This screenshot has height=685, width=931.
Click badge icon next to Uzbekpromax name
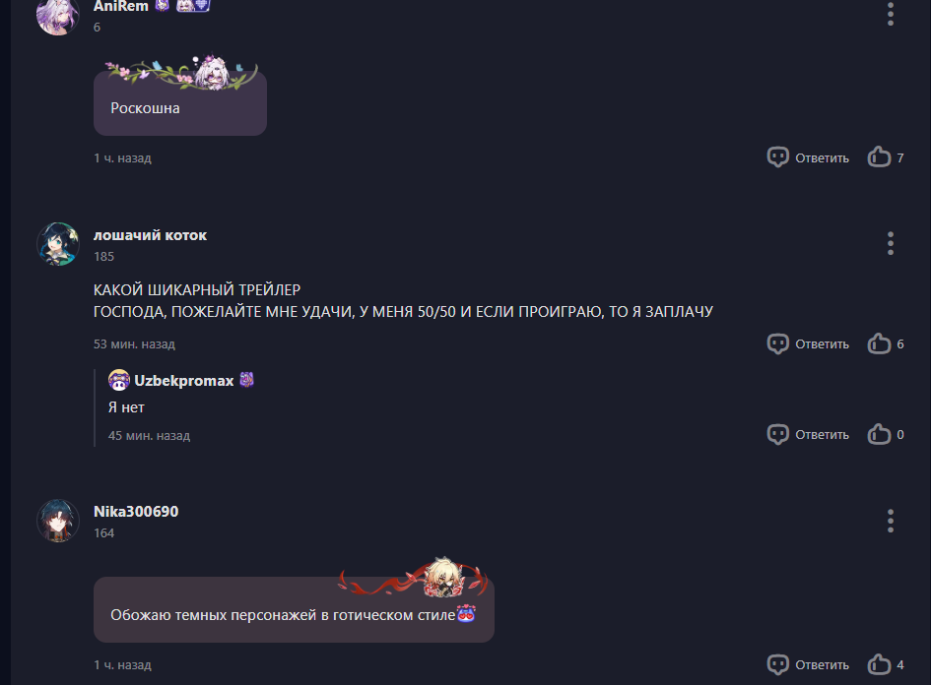246,380
